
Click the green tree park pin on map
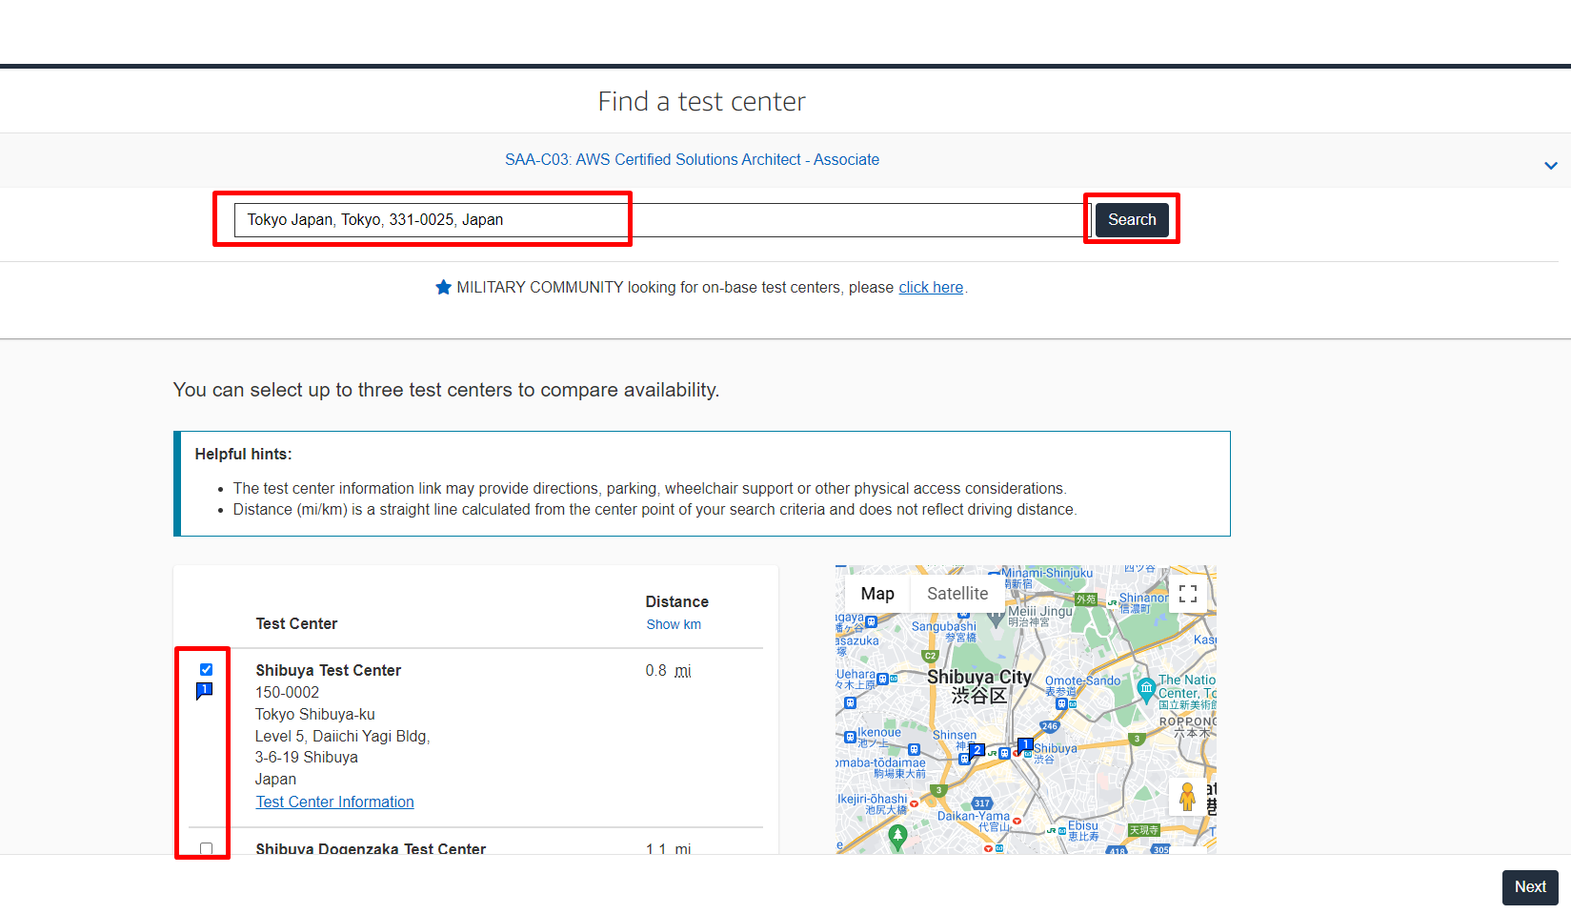coord(897,836)
